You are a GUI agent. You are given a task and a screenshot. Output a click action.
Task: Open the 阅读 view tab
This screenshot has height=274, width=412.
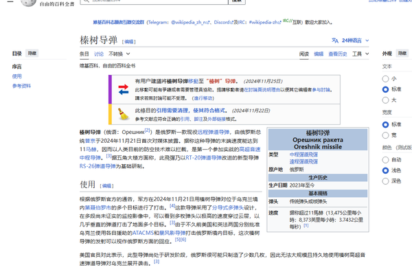(304, 54)
